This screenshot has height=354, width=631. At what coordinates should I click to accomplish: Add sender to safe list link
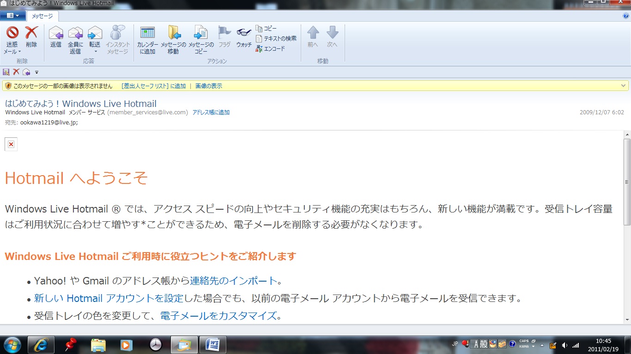[153, 86]
